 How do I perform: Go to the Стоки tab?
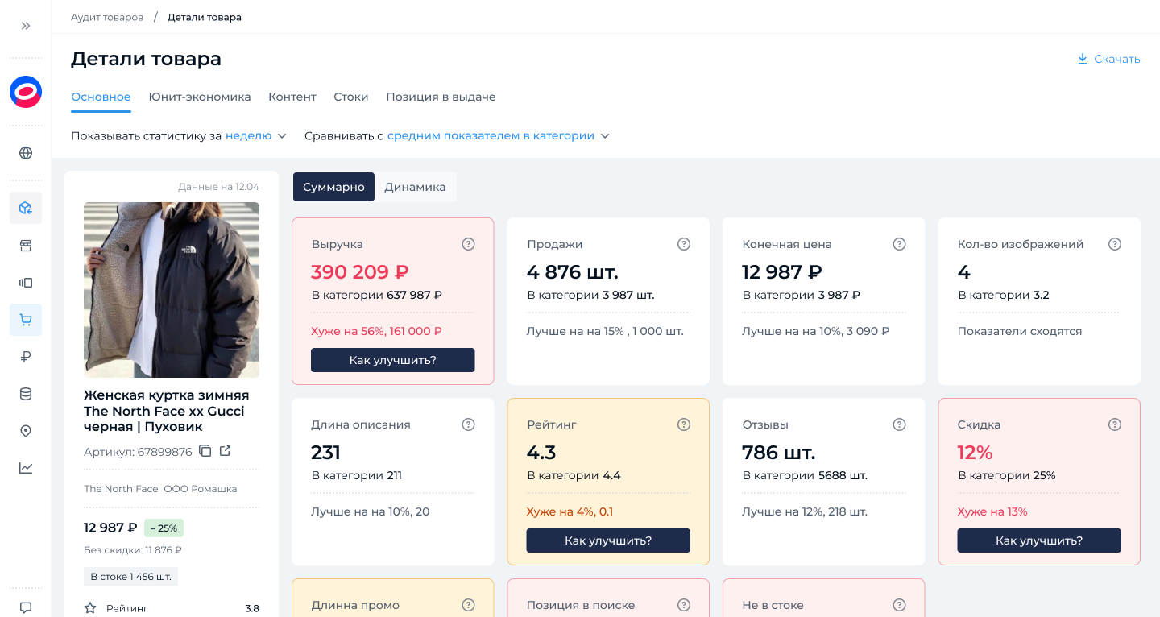click(x=351, y=97)
